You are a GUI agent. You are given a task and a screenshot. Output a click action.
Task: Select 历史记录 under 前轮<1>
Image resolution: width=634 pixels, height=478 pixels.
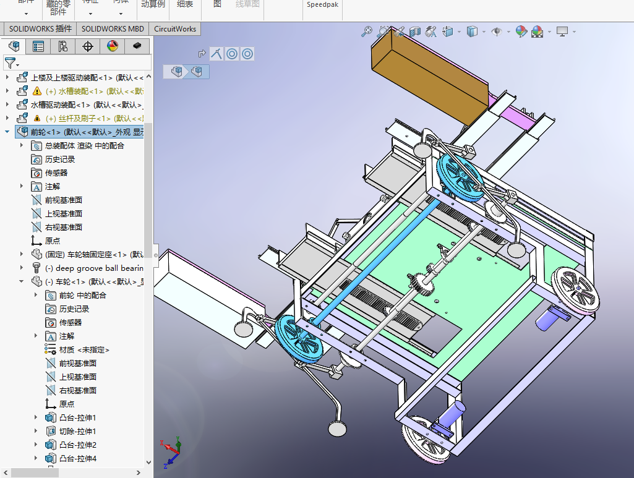(x=60, y=159)
